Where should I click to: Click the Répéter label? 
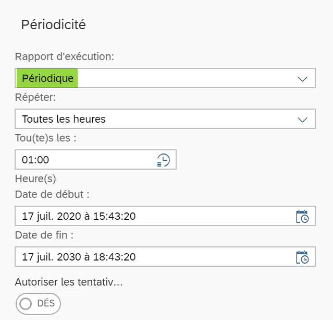pyautogui.click(x=35, y=98)
